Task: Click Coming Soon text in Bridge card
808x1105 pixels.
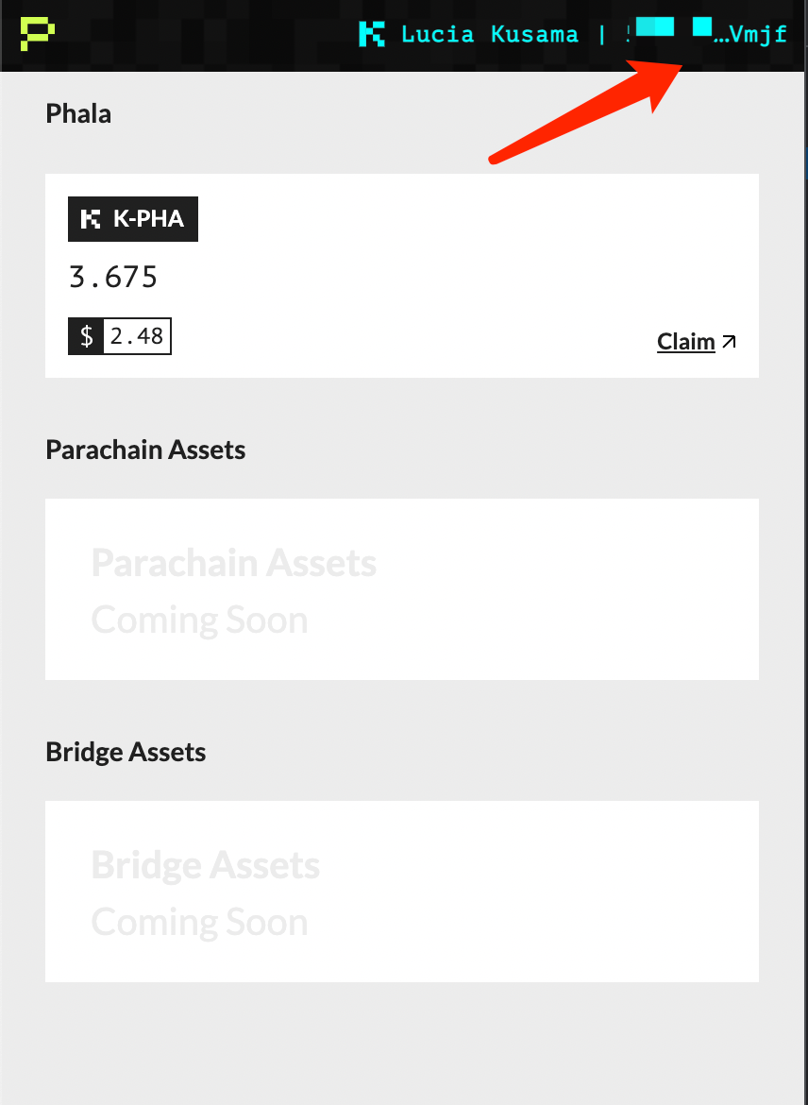Action: (199, 923)
